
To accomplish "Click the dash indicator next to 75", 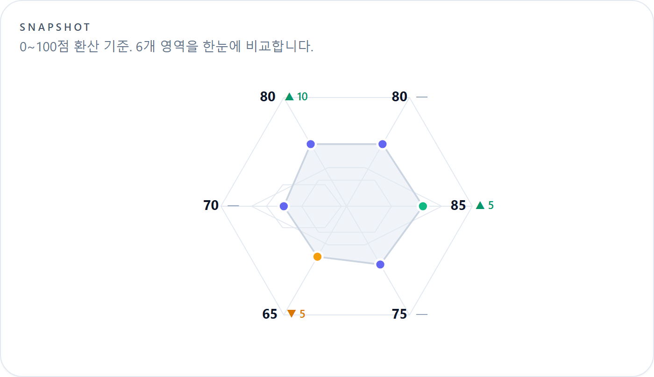I will click(x=421, y=314).
